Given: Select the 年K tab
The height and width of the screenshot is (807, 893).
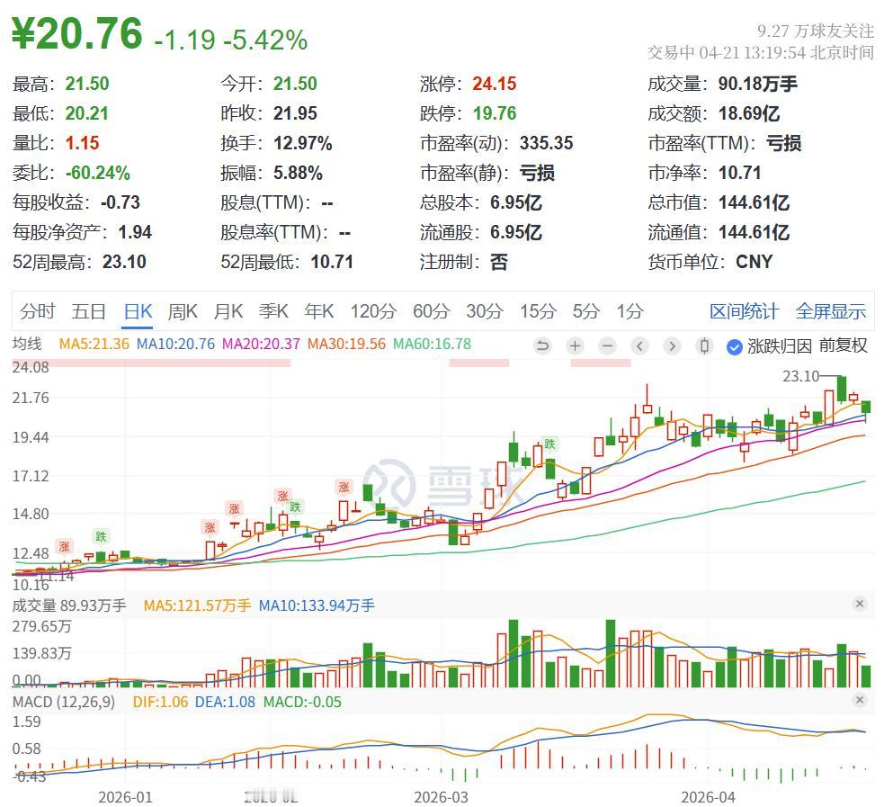Looking at the screenshot, I should (319, 311).
